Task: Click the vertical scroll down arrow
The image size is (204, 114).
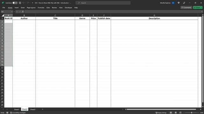Action: click(x=203, y=107)
